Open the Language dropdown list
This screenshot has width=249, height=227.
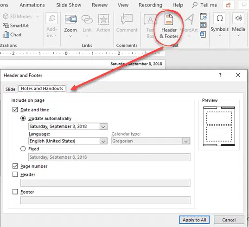click(x=103, y=141)
